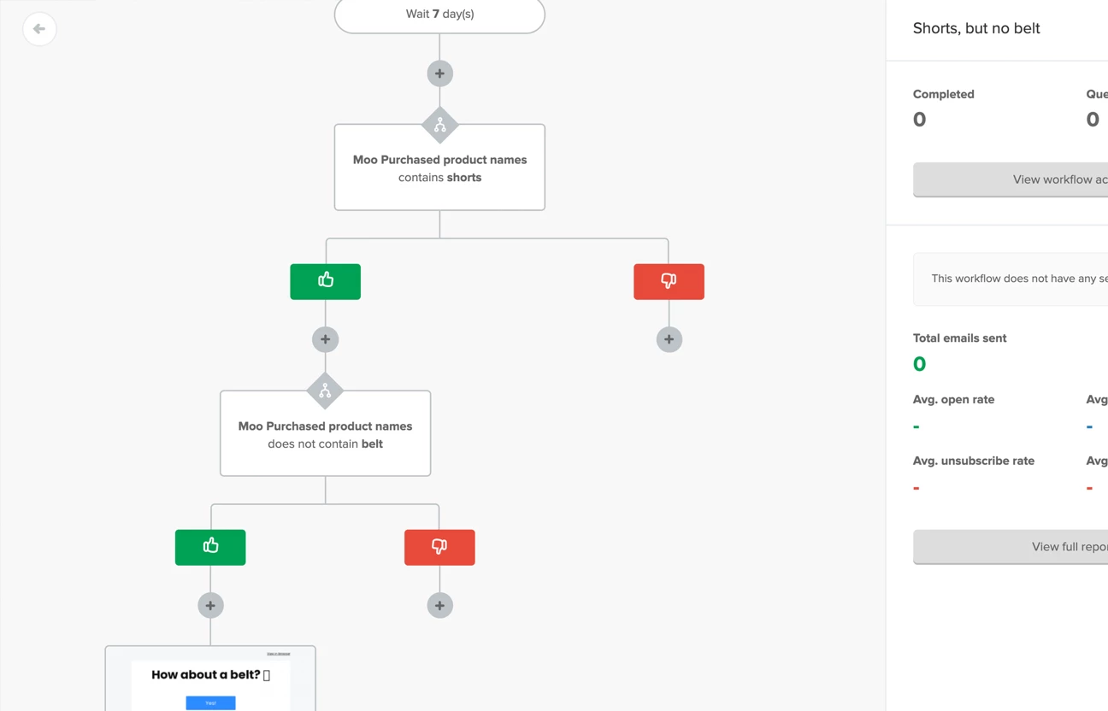This screenshot has height=711, width=1108.
Task: Add a step under the belt thumbs-down branch
Action: [x=439, y=605]
